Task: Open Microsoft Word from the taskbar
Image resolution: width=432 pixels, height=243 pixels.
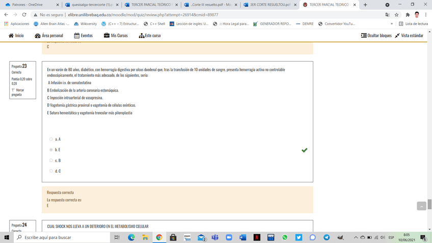Action: point(242,237)
